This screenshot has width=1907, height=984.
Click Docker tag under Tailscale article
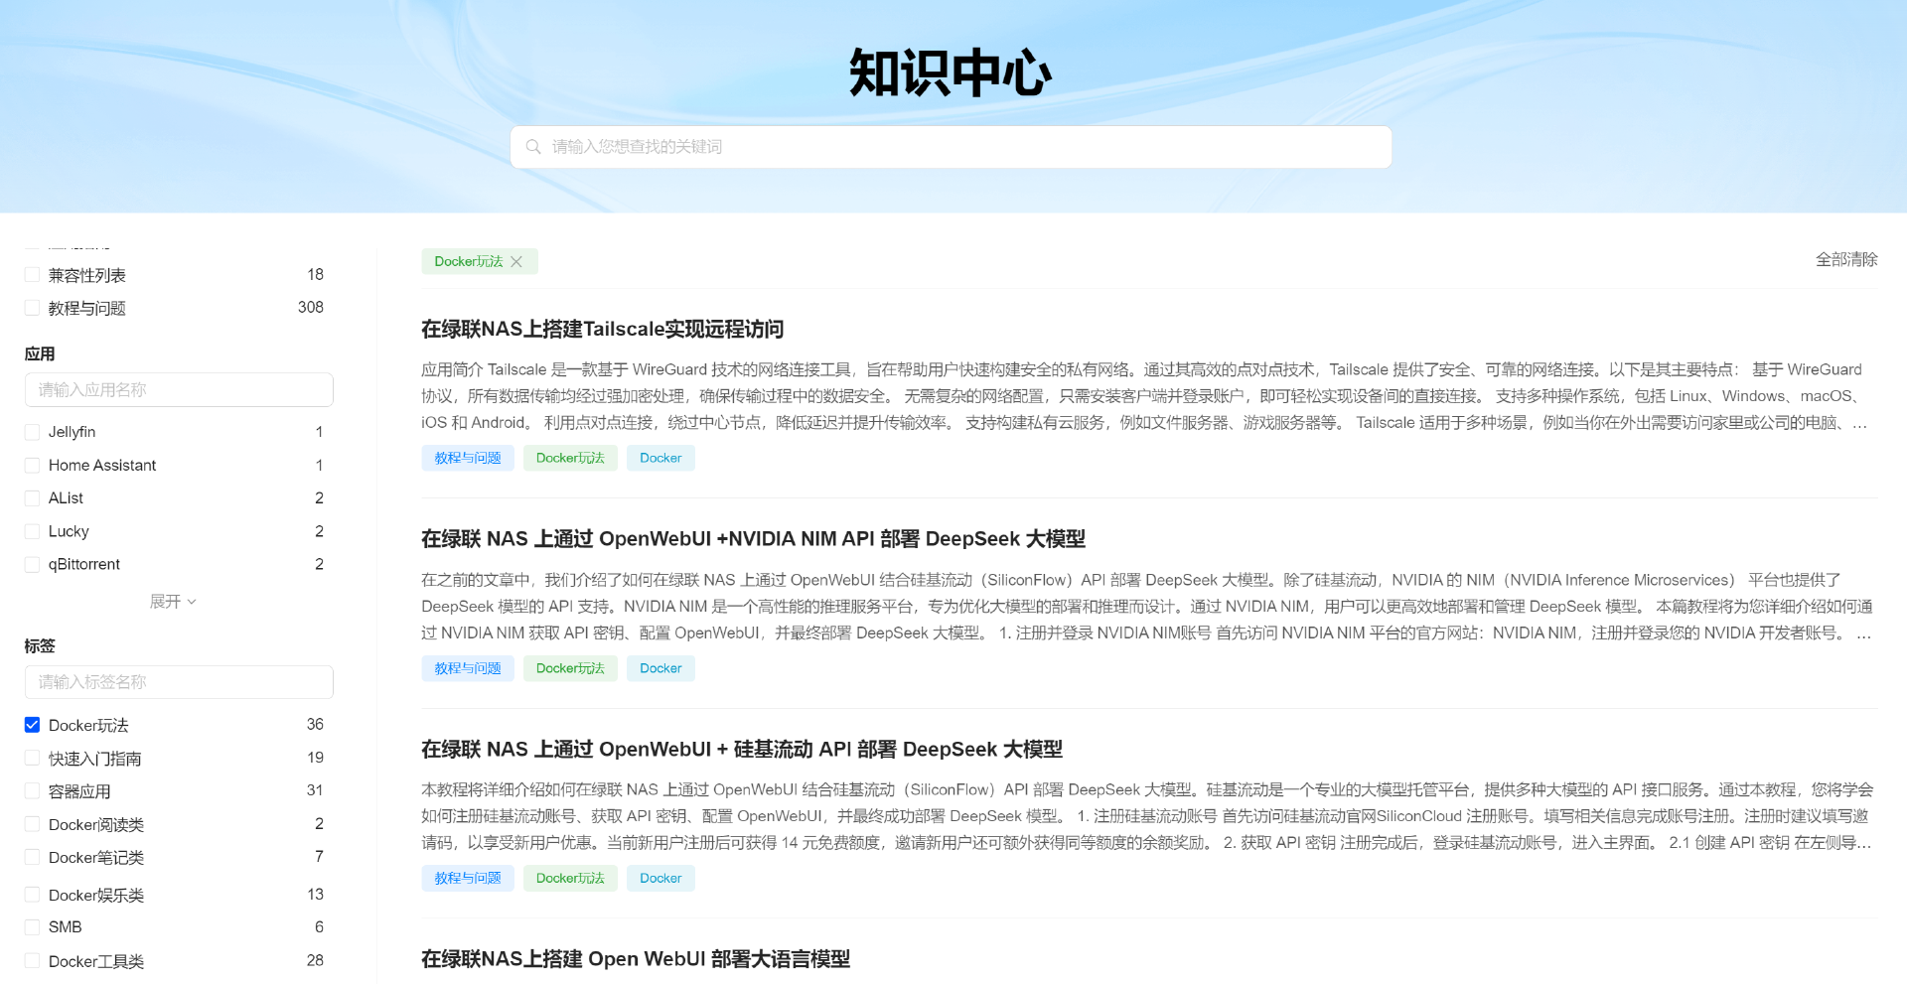click(660, 458)
